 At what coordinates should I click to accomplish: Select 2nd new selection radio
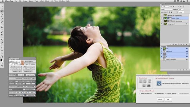[166, 93]
